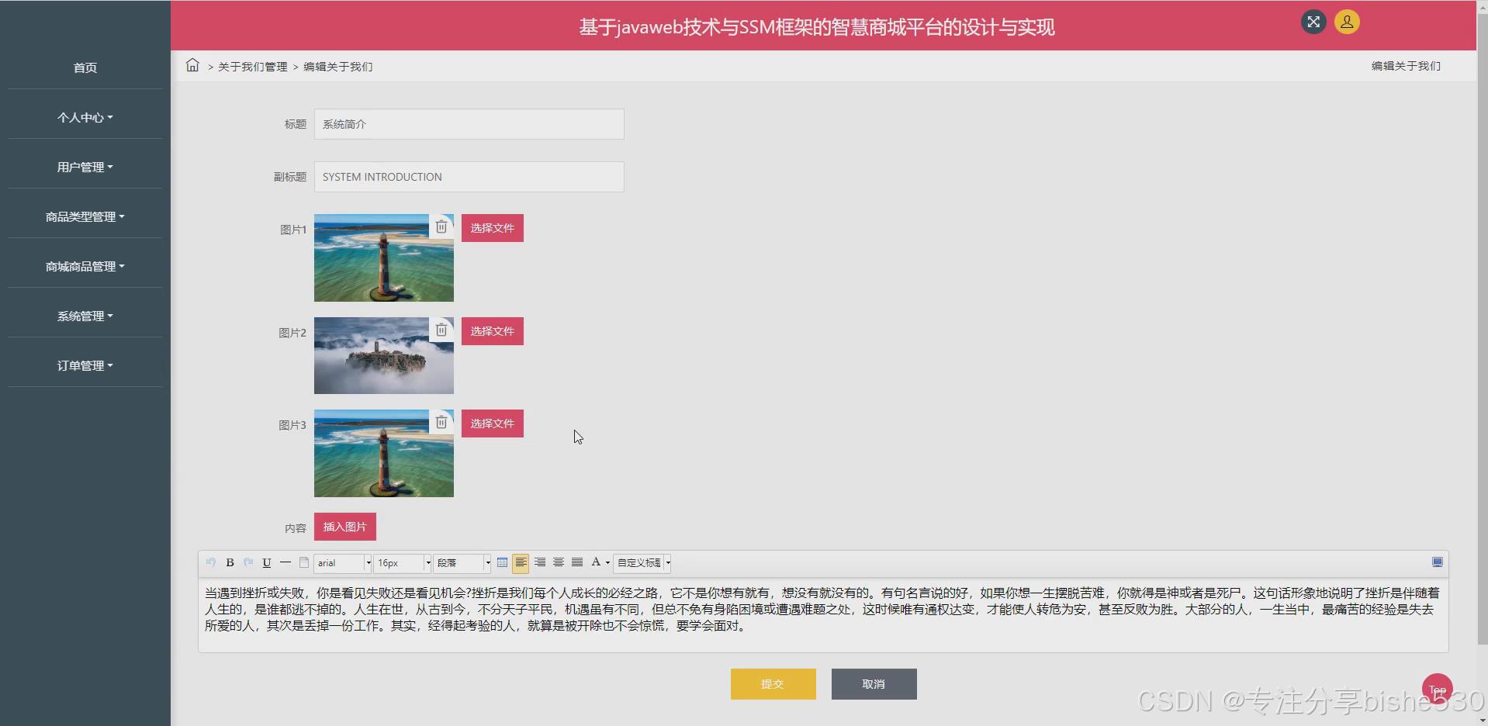Click the 图片1 lighthouse thumbnail
This screenshot has width=1488, height=726.
click(x=384, y=258)
